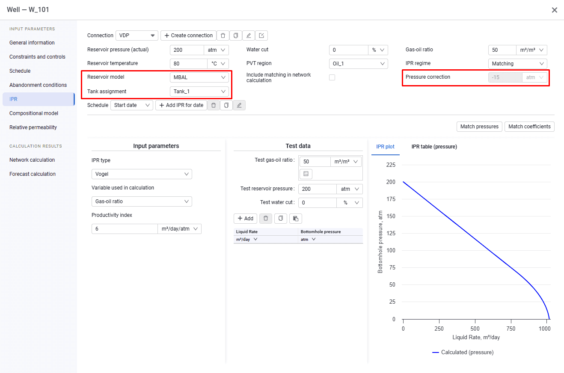
Task: Toggle the Calculated (pressure) legend entry
Action: coord(463,352)
